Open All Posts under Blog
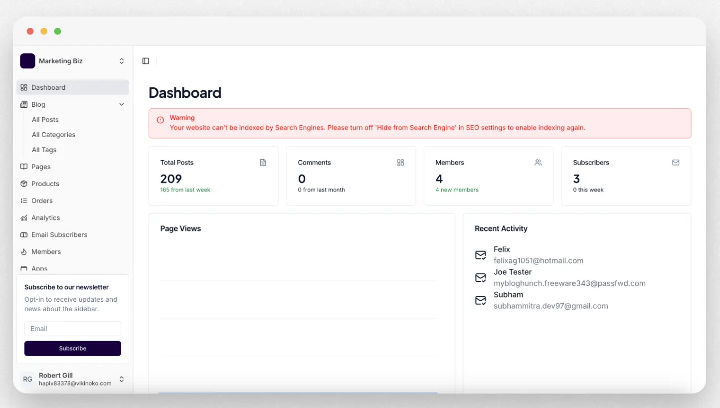This screenshot has height=408, width=720. tap(45, 120)
